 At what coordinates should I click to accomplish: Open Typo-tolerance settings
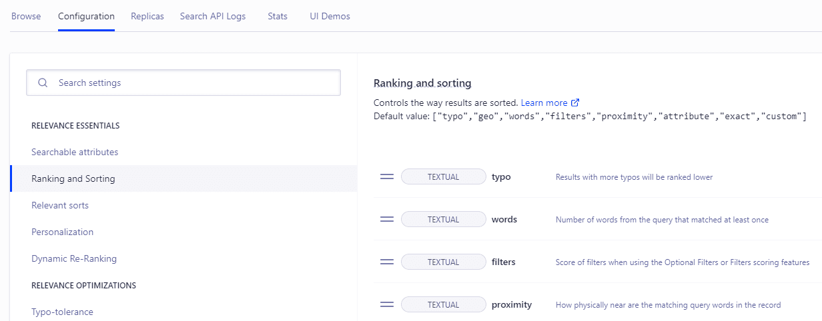tap(62, 312)
